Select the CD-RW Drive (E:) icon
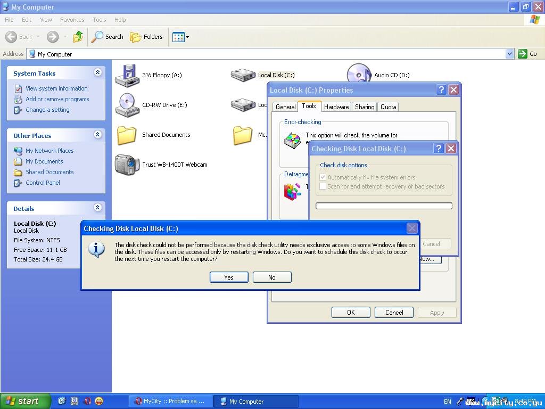Viewport: 545px width, 409px height. point(127,105)
